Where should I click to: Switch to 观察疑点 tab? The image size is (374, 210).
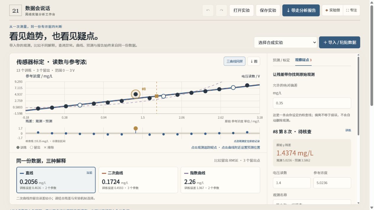point(303,60)
